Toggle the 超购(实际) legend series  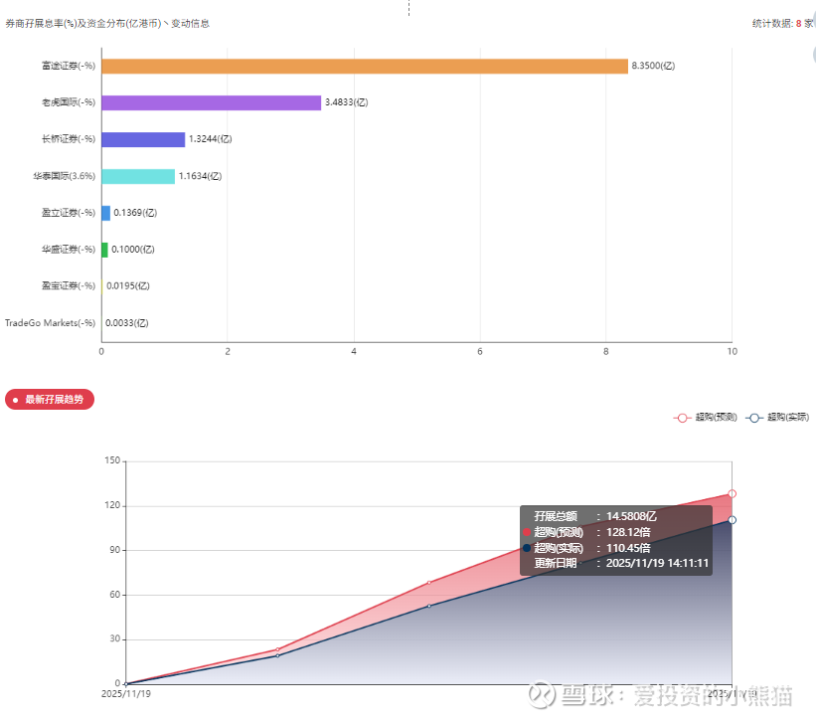pyautogui.click(x=777, y=417)
